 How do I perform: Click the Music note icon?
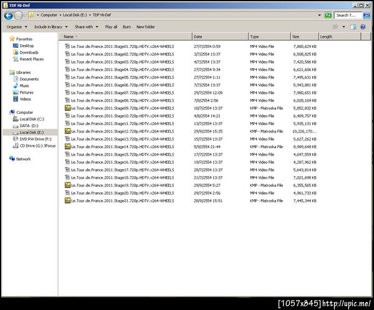tap(16, 85)
